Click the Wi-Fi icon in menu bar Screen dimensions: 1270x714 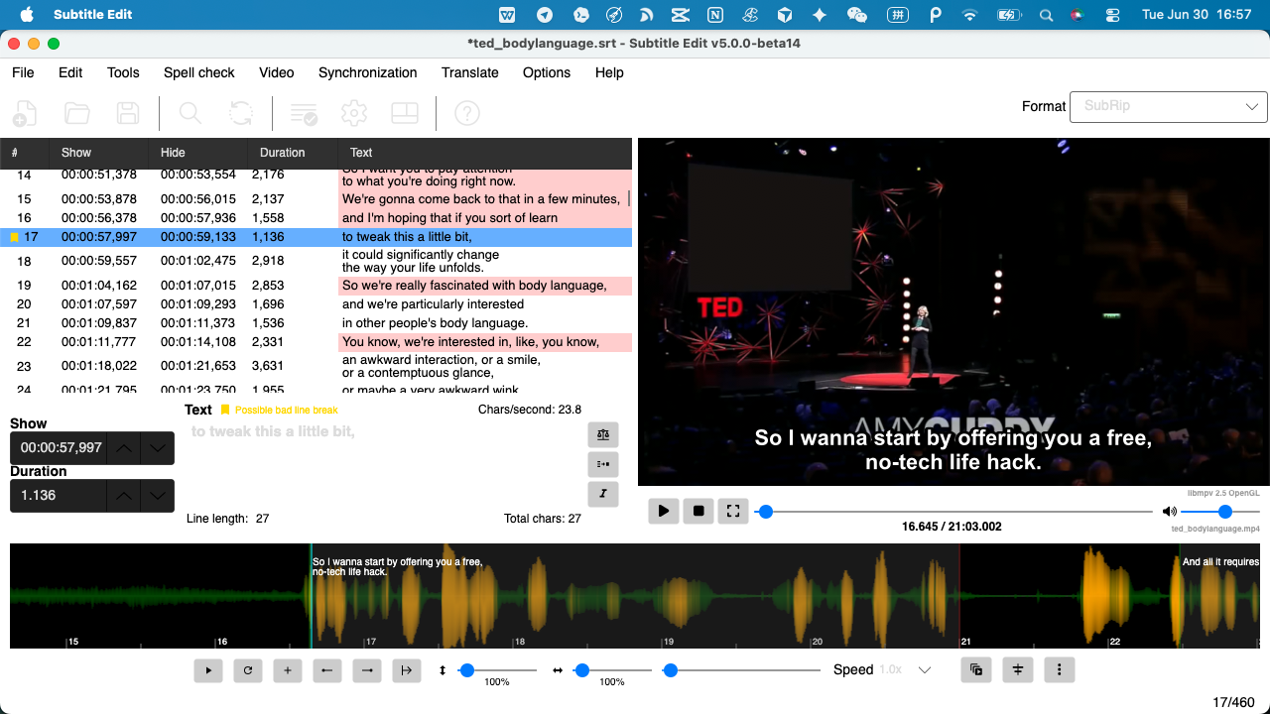[969, 15]
